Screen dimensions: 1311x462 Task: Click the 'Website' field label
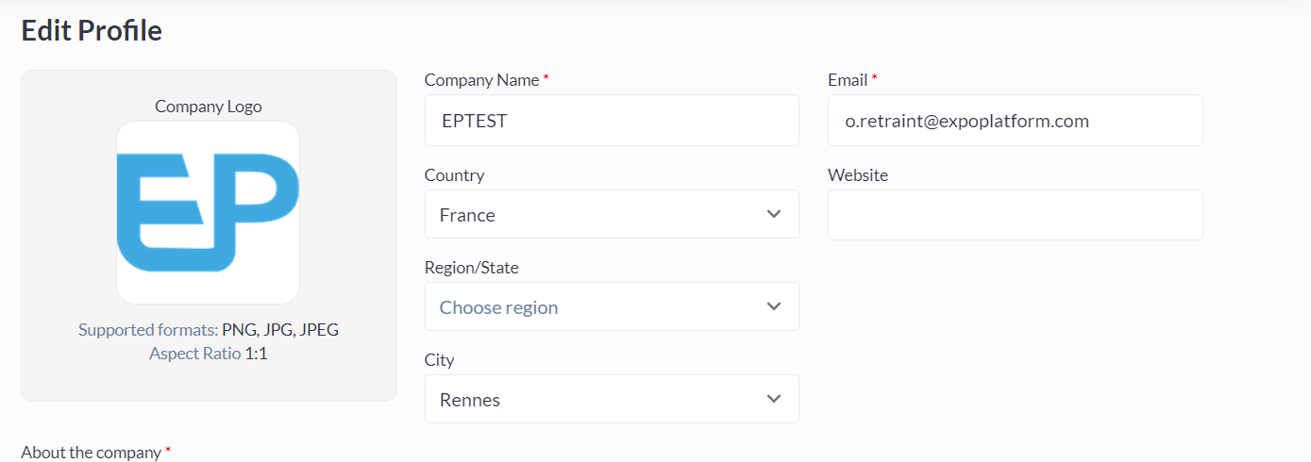pos(858,175)
